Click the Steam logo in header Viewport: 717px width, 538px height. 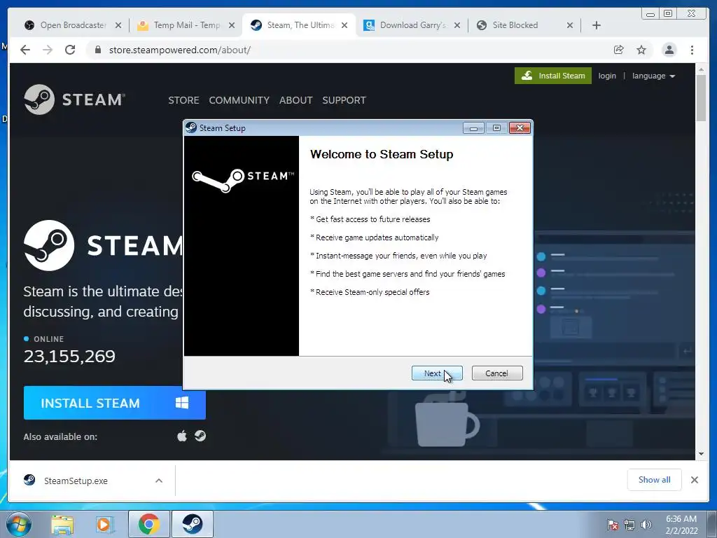pos(74,99)
